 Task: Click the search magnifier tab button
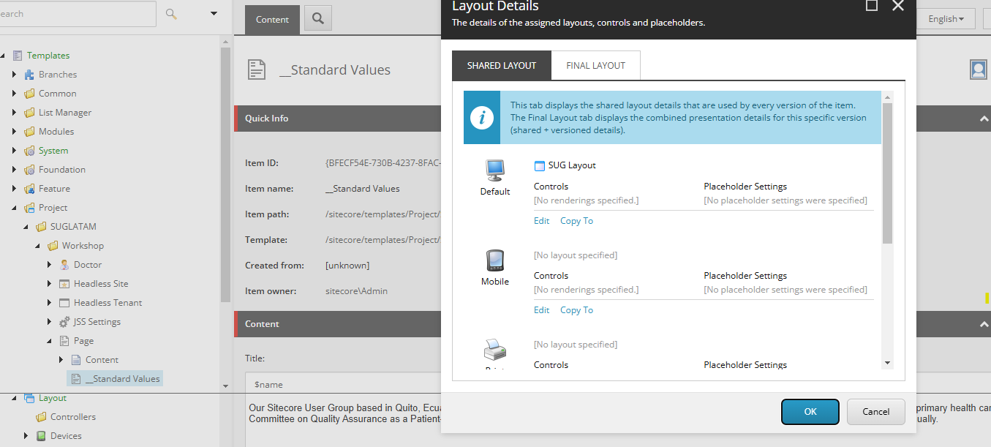318,20
